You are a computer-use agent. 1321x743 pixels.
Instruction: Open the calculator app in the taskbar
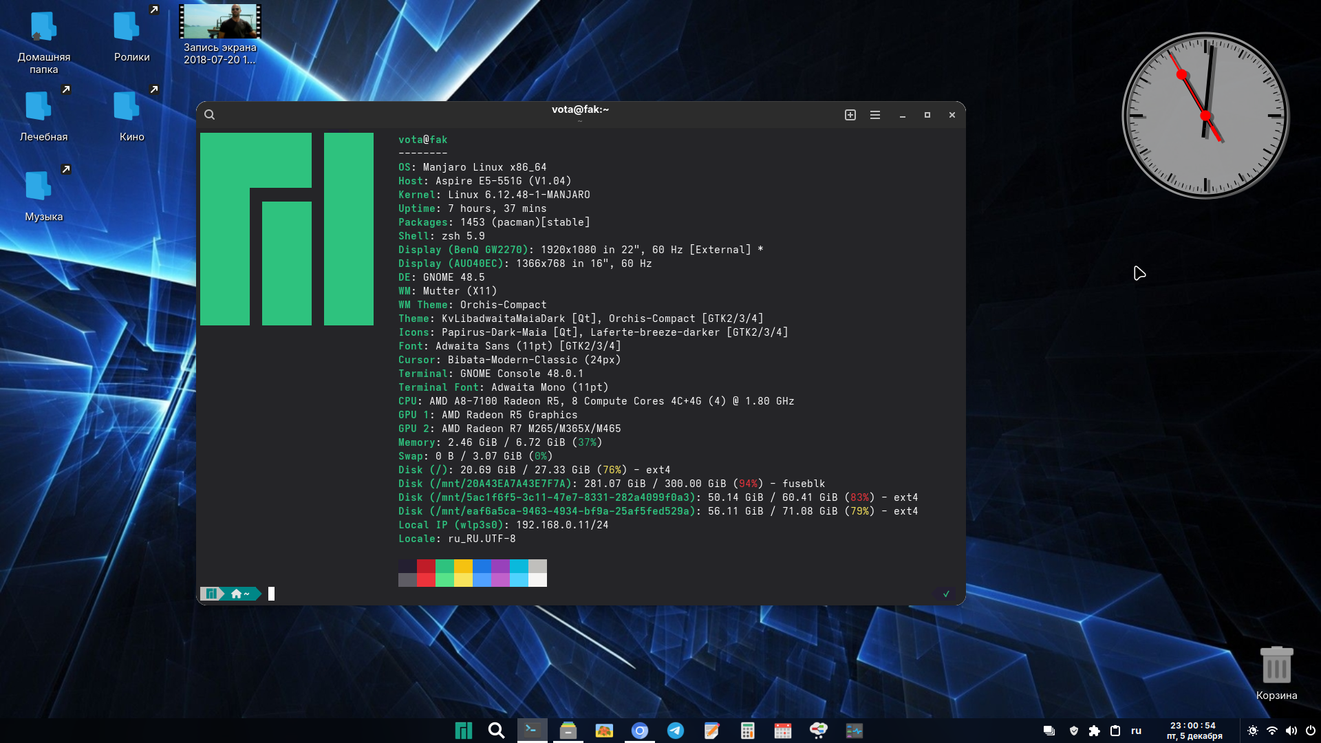pos(748,731)
